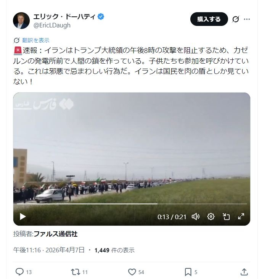Image resolution: width=262 pixels, height=279 pixels.
Task: Click the 購入する subscribe button
Action: (209, 19)
